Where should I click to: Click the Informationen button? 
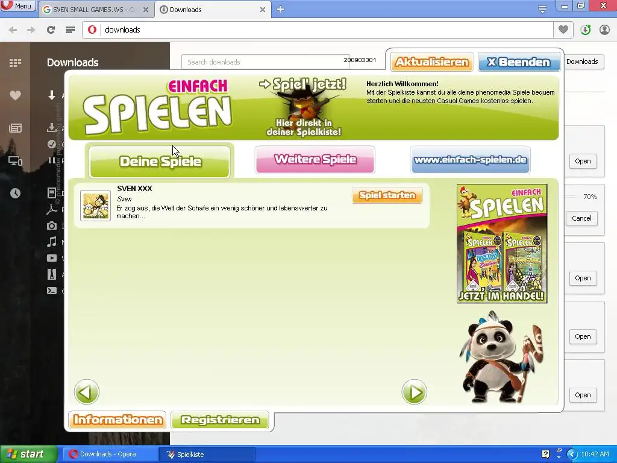tap(117, 420)
